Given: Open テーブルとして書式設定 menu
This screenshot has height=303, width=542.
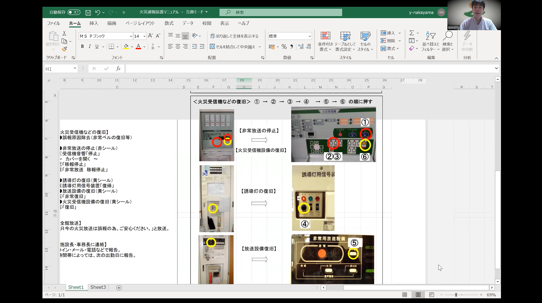Looking at the screenshot, I should 345,42.
